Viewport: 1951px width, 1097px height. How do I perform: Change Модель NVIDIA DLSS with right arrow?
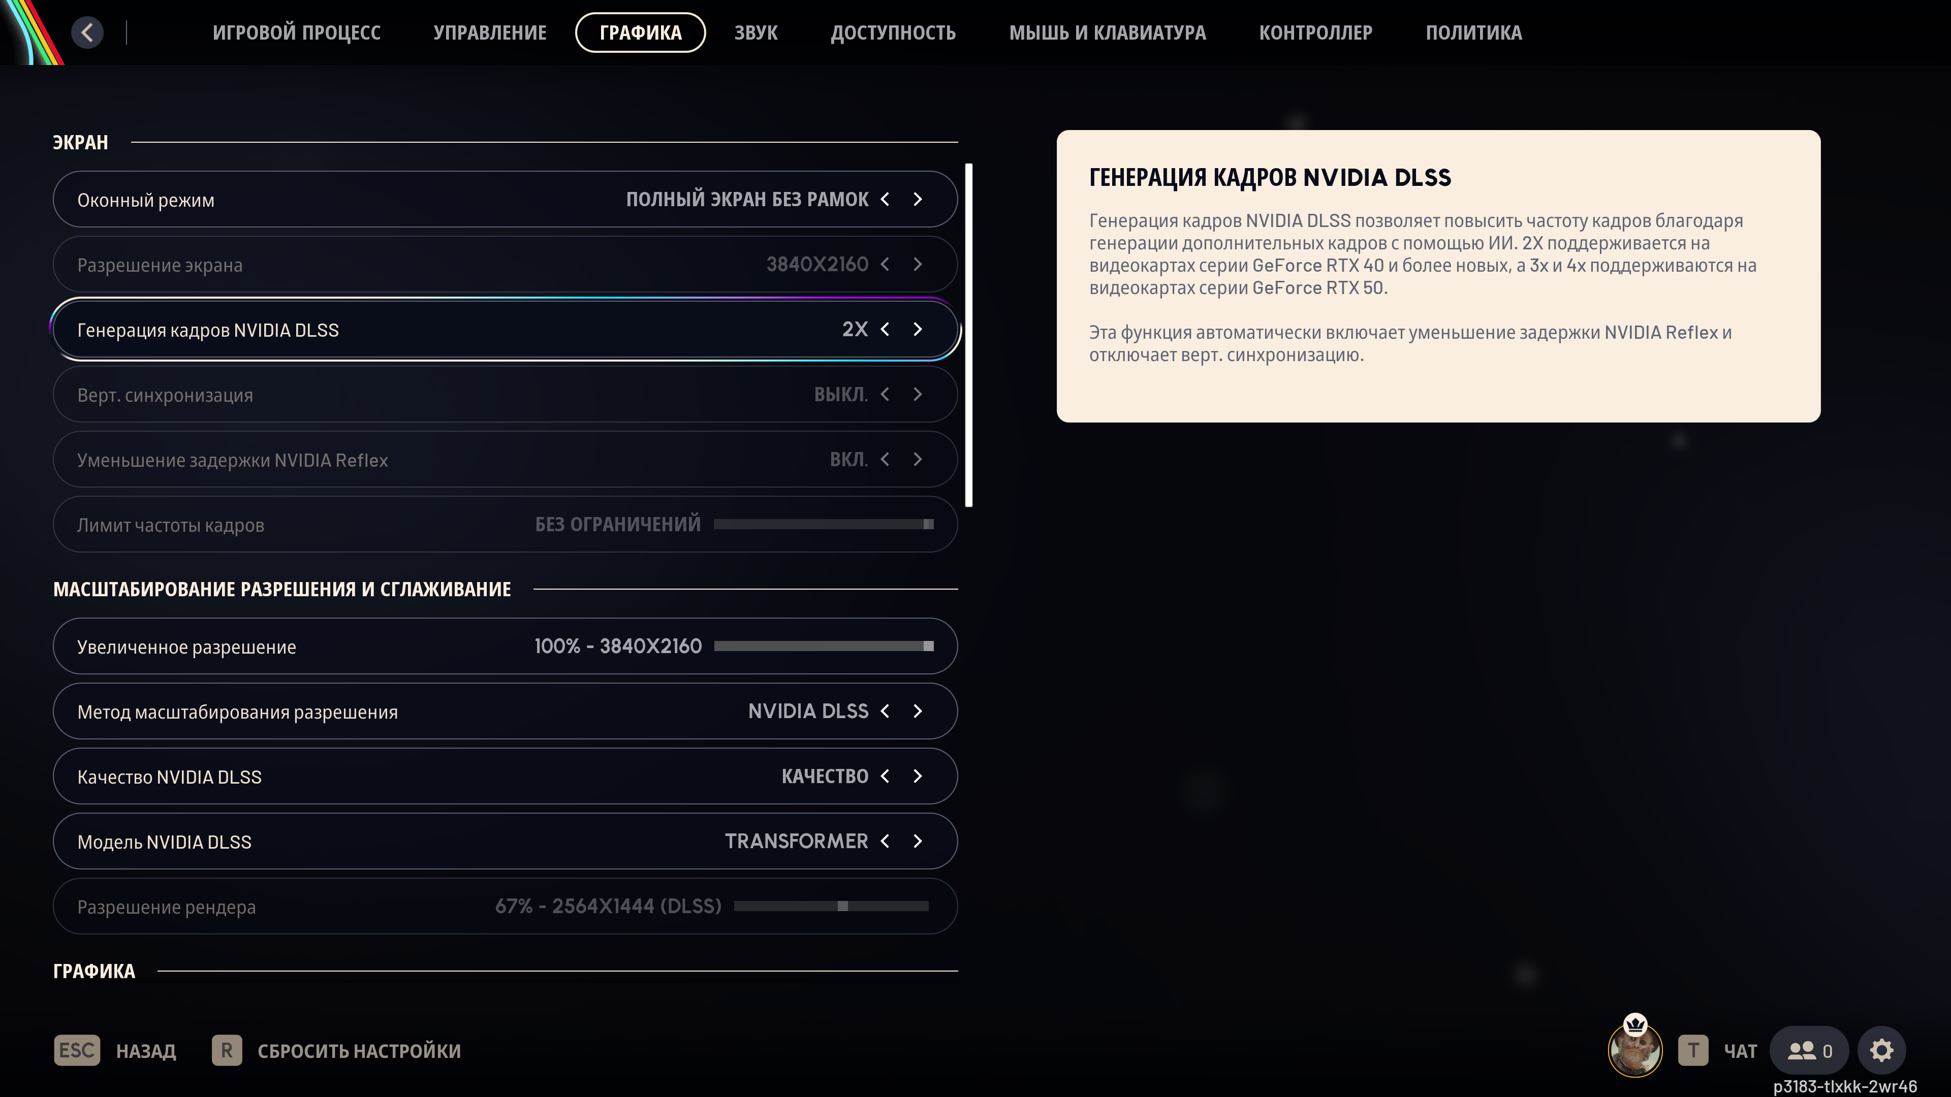[x=918, y=842]
